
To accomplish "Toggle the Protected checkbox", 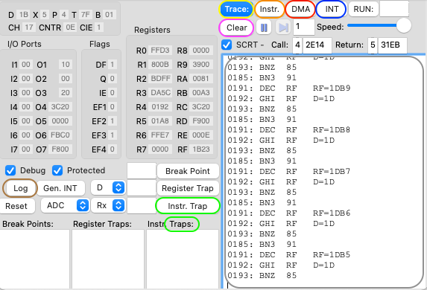I will tap(57, 171).
